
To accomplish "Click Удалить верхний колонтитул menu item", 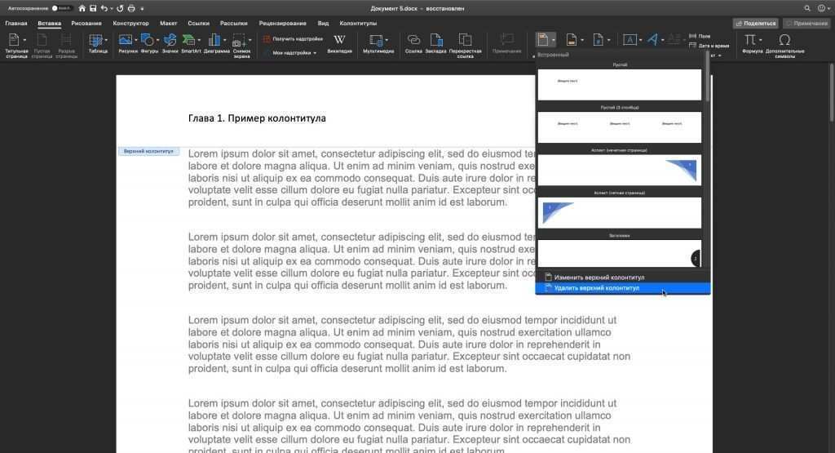I will 622,288.
